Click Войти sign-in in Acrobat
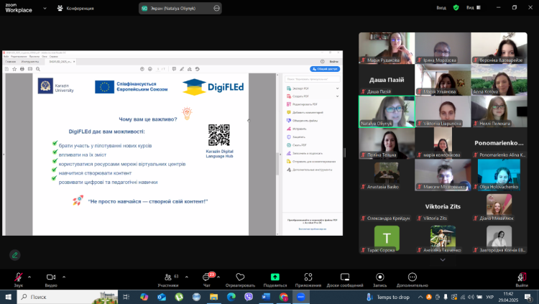The width and height of the screenshot is (539, 304). (333, 62)
